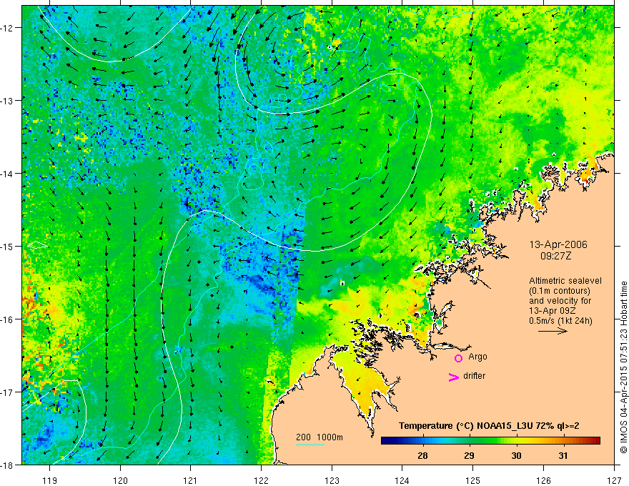Click the 28 label on temperature scale
629x486 pixels.
point(422,455)
